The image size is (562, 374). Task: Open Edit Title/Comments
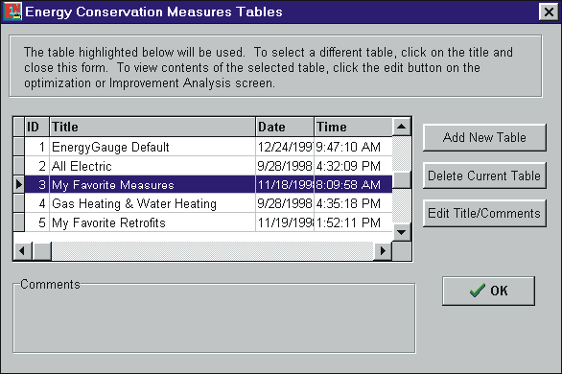point(484,213)
